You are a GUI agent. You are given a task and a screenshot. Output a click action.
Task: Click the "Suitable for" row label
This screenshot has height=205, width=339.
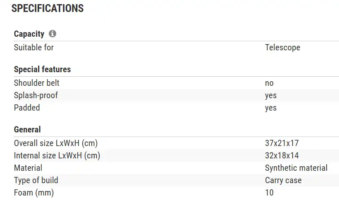point(34,47)
